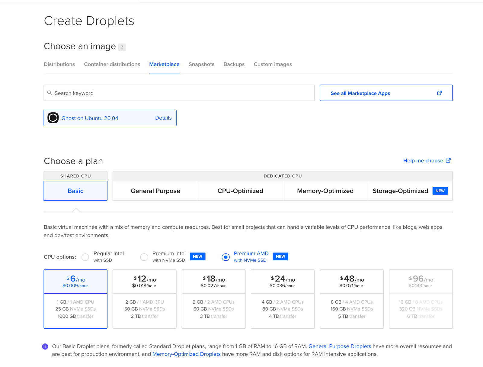Screen dimensions: 483x367
Task: Select the Basic shared CPU plan tab
Action: (75, 191)
